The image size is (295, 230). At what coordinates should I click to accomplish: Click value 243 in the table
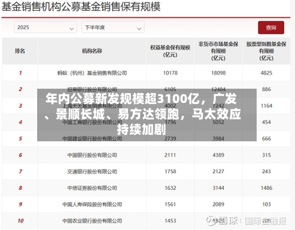(x=267, y=171)
